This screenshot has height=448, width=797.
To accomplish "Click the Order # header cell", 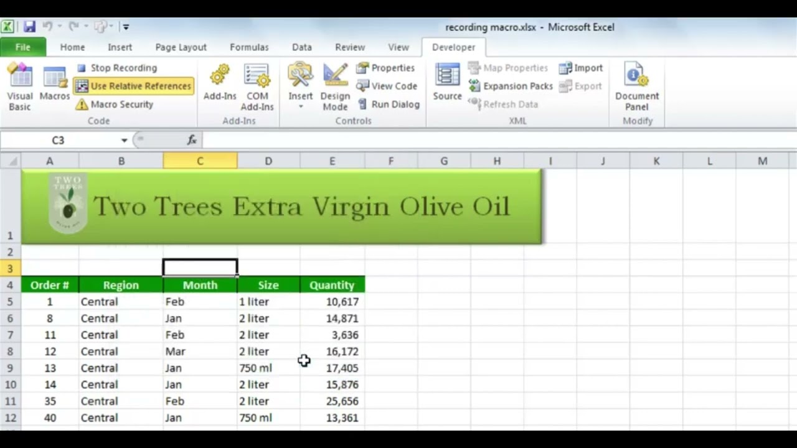I will coord(50,285).
